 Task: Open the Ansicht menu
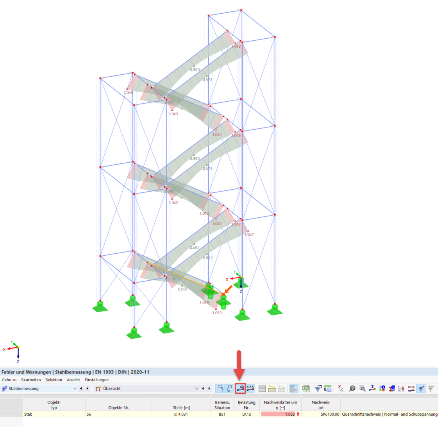[x=73, y=380]
